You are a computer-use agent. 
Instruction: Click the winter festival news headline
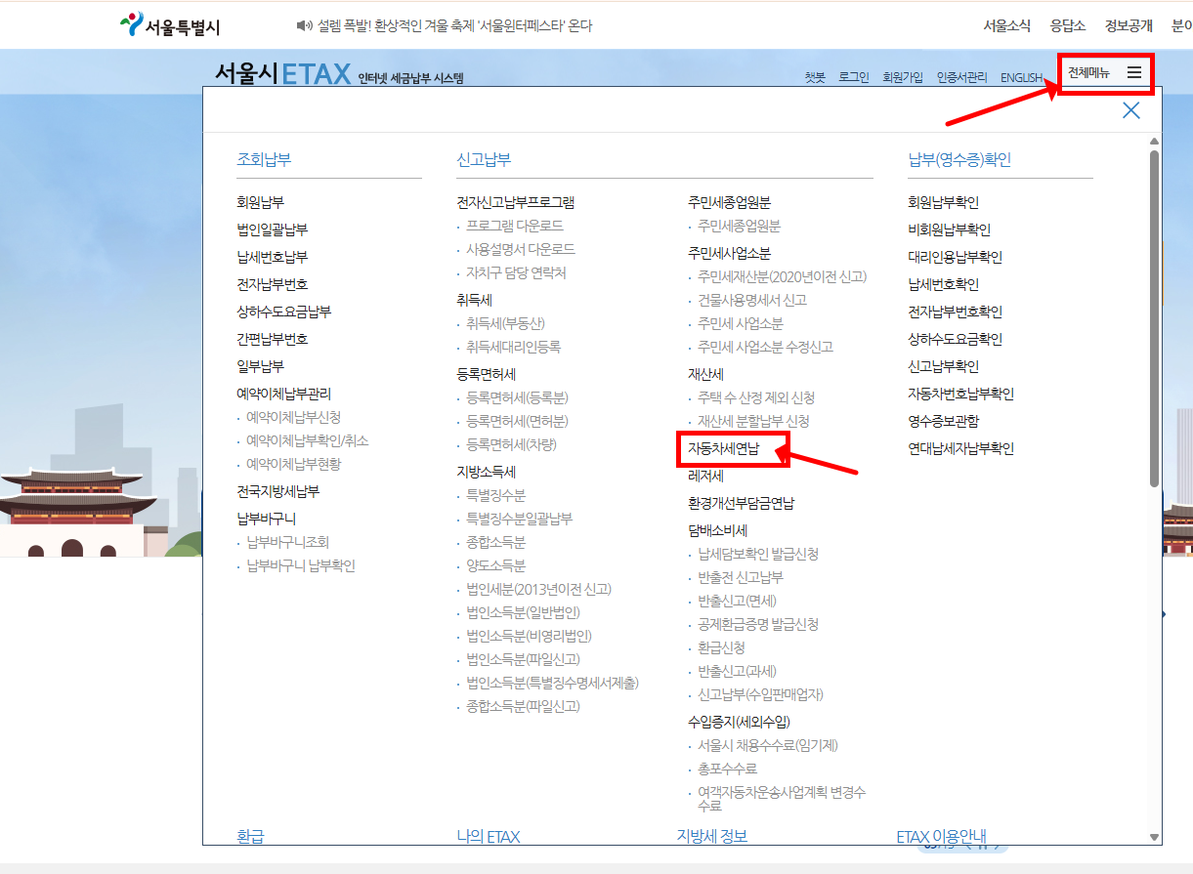click(452, 26)
